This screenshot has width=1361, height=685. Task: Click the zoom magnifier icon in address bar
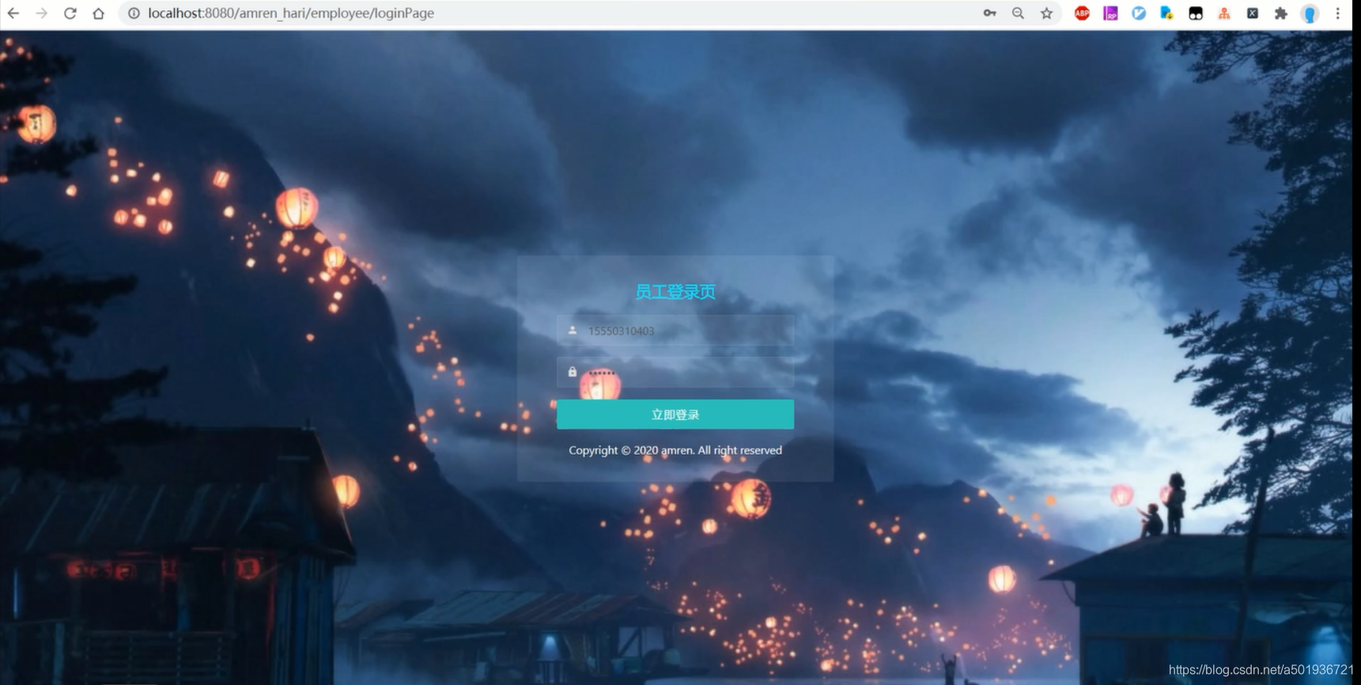point(1018,13)
